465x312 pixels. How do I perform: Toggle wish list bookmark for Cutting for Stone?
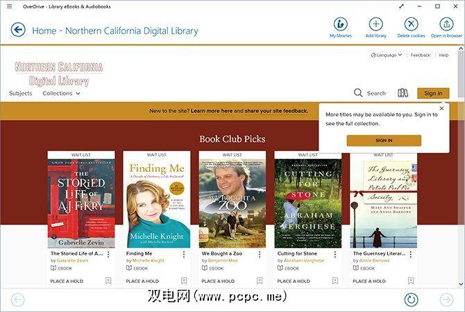tap(335, 281)
